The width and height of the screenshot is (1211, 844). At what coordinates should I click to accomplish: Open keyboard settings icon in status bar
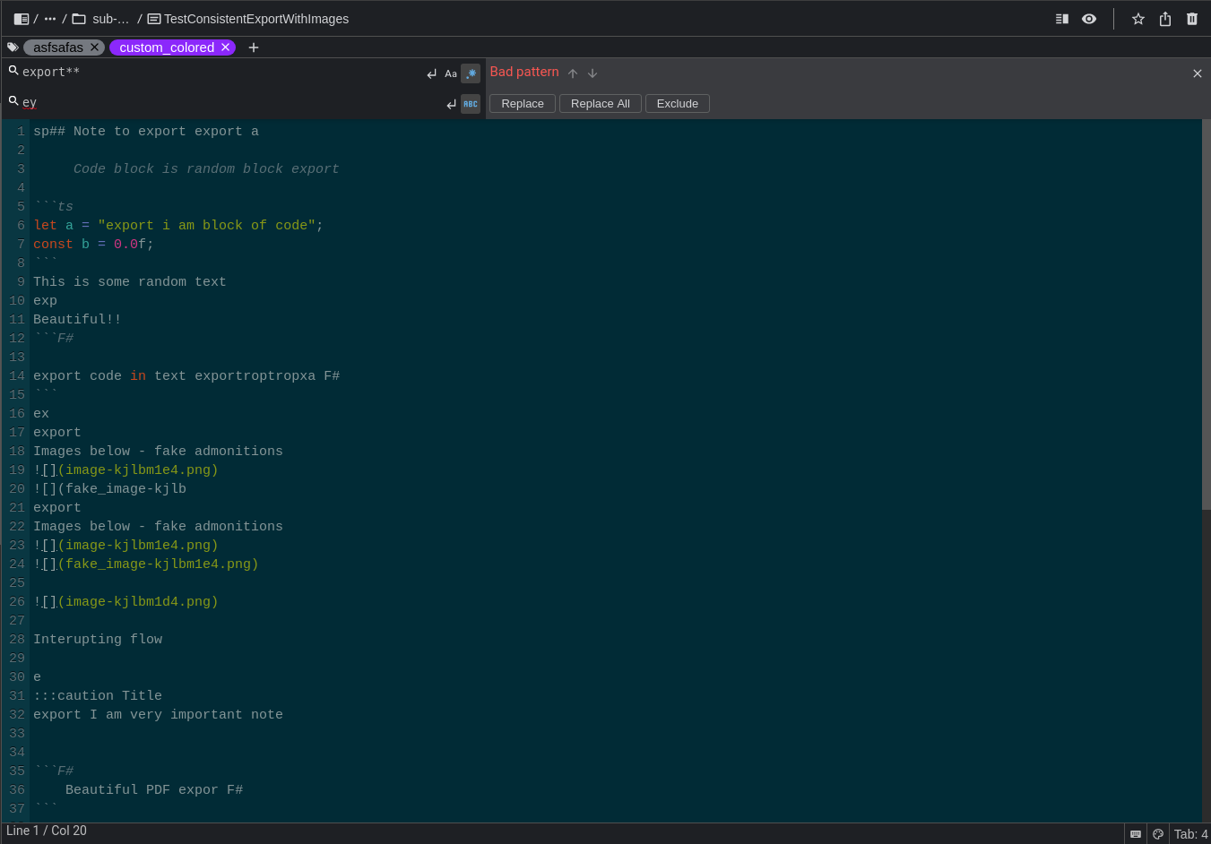pos(1136,834)
